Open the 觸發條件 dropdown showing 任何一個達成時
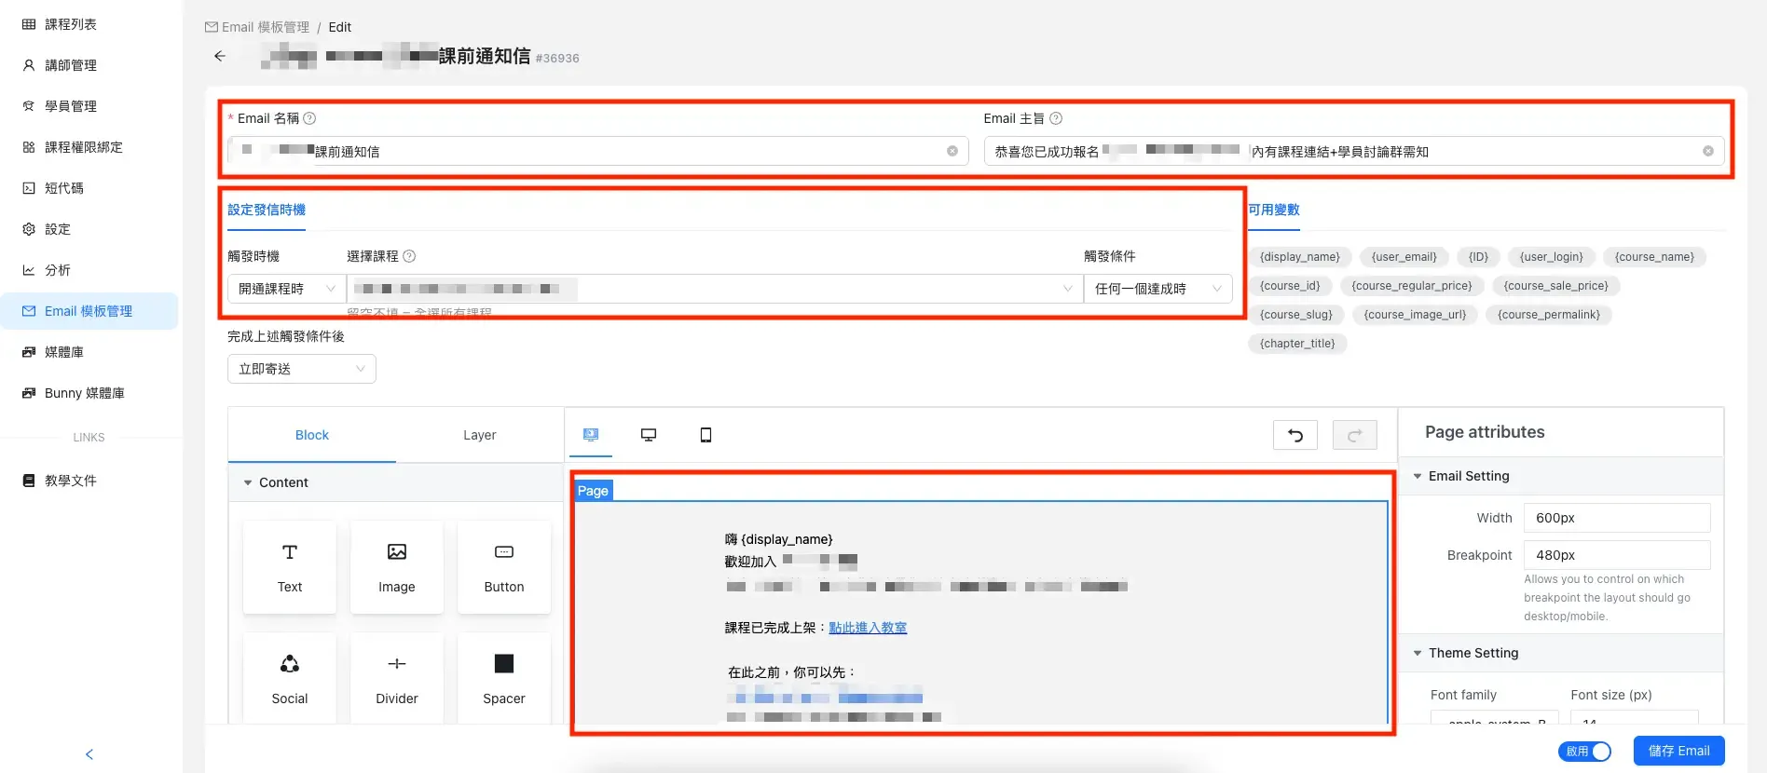1767x773 pixels. [1157, 289]
